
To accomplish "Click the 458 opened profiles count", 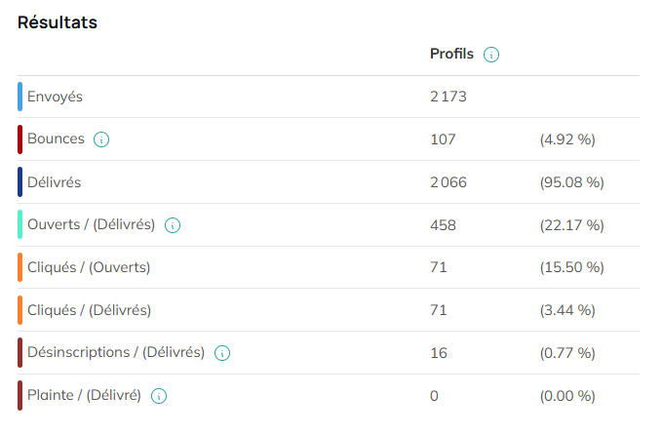I will (443, 225).
